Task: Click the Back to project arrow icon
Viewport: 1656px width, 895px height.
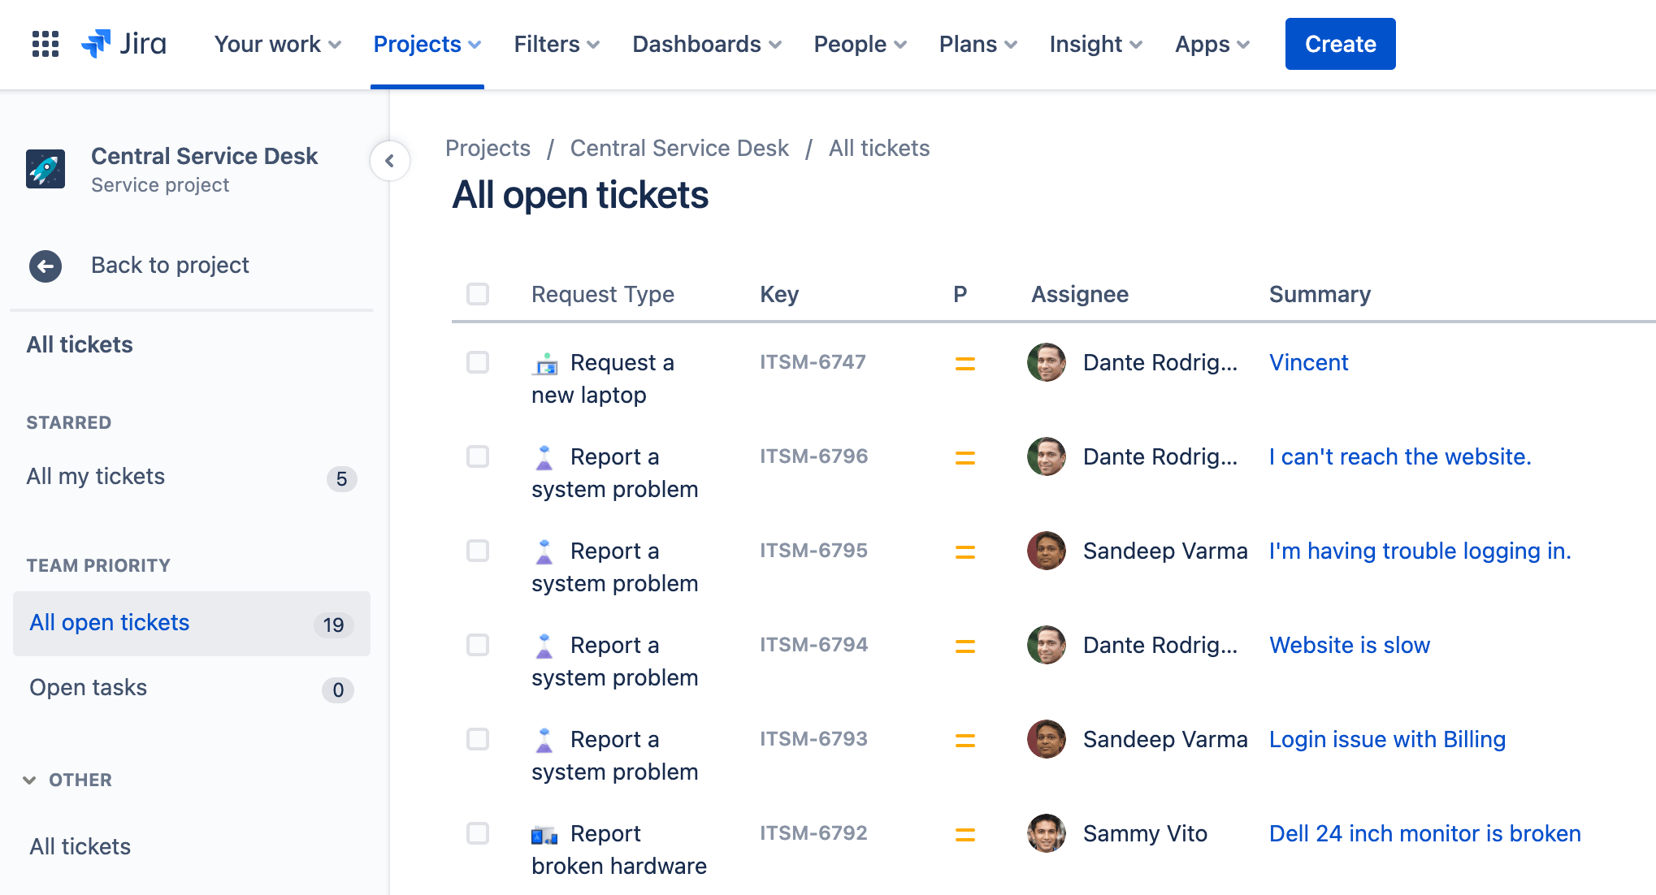Action: (x=44, y=265)
